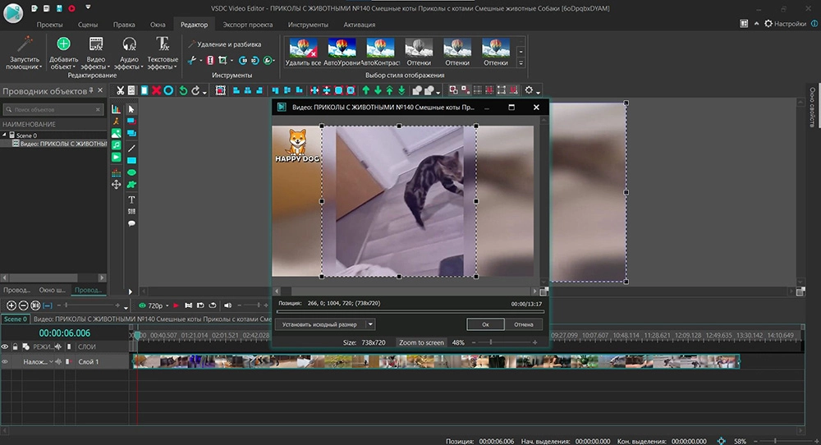The height and width of the screenshot is (445, 821).
Task: Click the green Add object plus icon
Action: [x=63, y=44]
